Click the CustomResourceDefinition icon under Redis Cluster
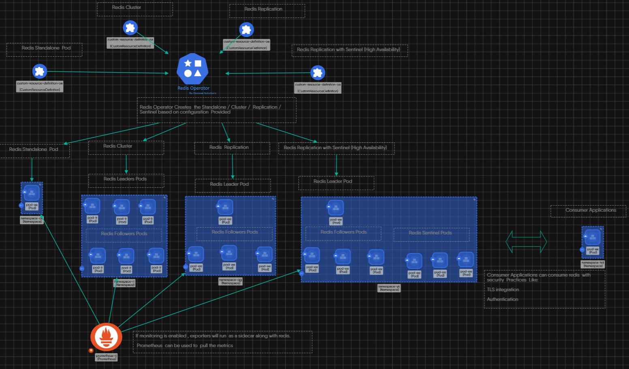 click(130, 28)
